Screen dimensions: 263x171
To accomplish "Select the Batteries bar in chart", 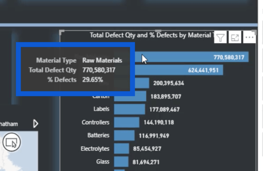I will pos(124,135).
